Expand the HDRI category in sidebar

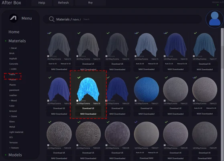(x=13, y=69)
